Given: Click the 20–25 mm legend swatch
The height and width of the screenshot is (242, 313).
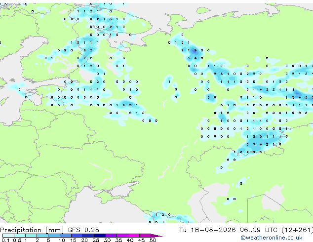Looking at the screenshot, I should pyautogui.click(x=88, y=236).
